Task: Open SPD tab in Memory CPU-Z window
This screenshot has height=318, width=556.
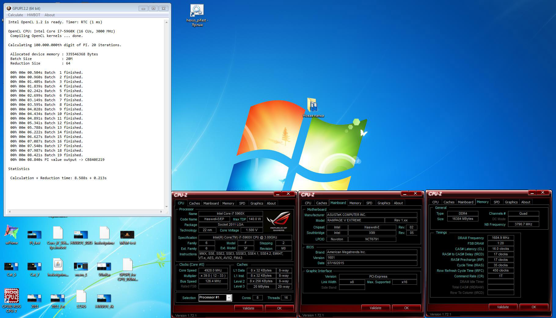Action: [496, 202]
